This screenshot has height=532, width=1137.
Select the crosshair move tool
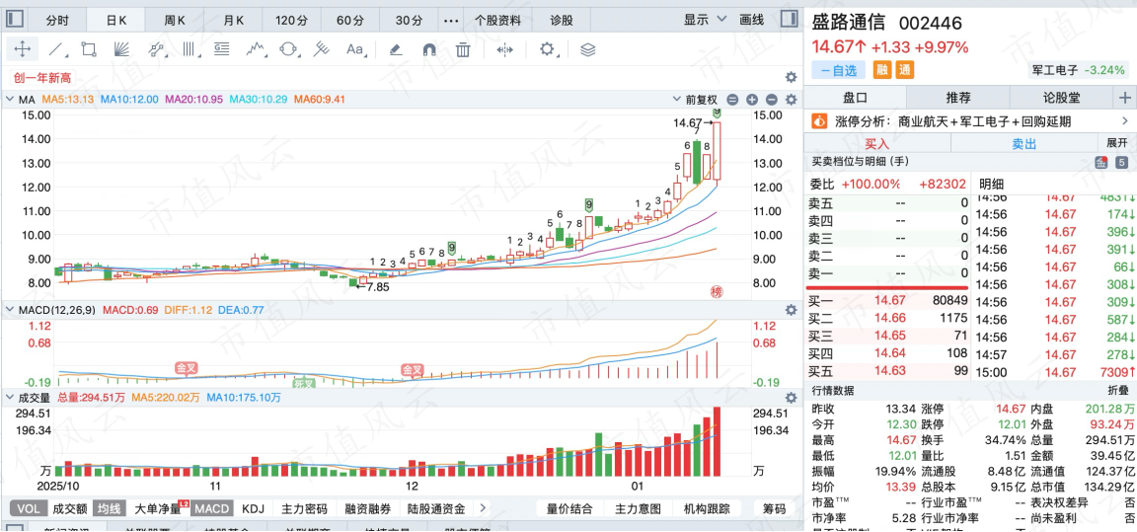[x=23, y=49]
